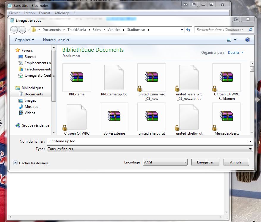Select the Citroen C4 WRC blank file icon
This screenshot has height=222, width=261.
point(77,117)
